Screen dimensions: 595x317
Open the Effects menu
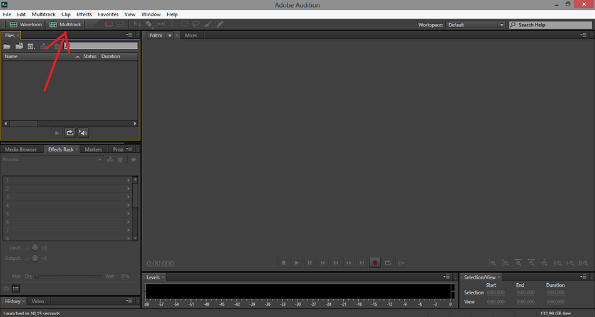pyautogui.click(x=84, y=14)
